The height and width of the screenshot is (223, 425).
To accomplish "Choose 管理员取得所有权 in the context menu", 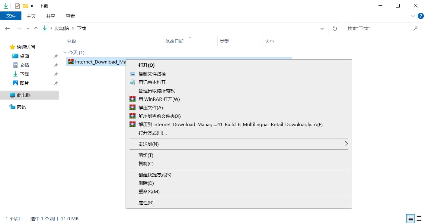I will pyautogui.click(x=238, y=91).
